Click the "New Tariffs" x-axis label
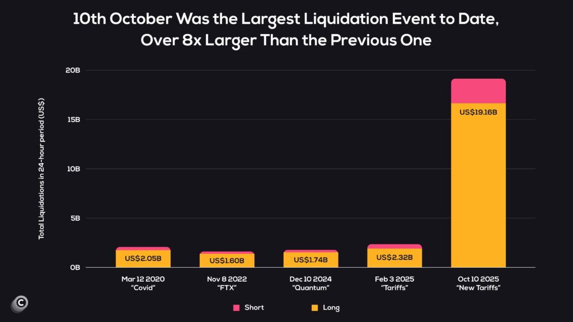Image resolution: width=573 pixels, height=322 pixels. pos(478,288)
